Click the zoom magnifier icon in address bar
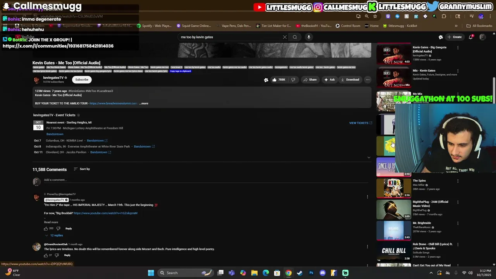The image size is (496, 279). (367, 16)
